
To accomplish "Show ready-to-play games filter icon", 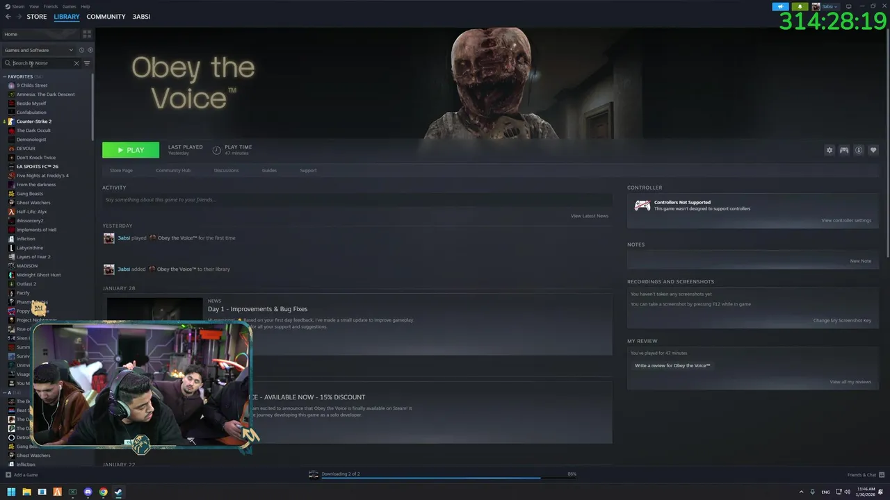I will click(90, 50).
